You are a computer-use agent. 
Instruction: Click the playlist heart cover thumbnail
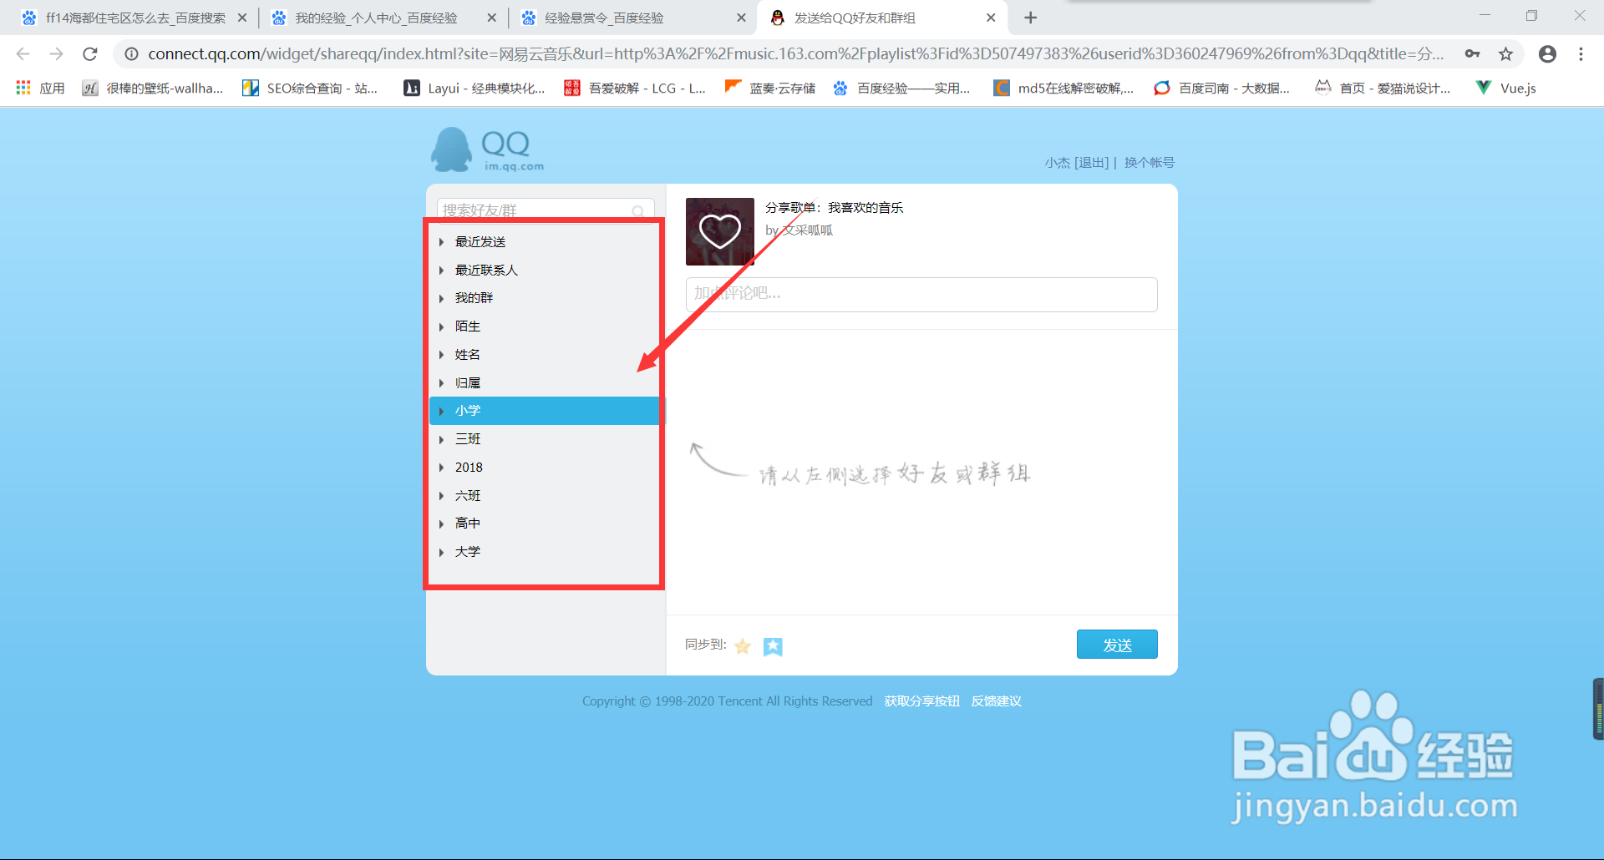[x=720, y=231]
